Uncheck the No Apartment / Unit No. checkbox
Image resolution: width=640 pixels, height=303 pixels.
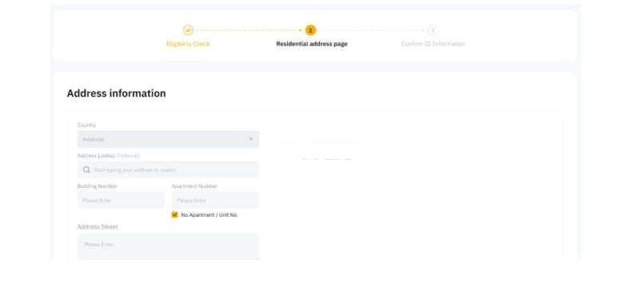coord(174,214)
